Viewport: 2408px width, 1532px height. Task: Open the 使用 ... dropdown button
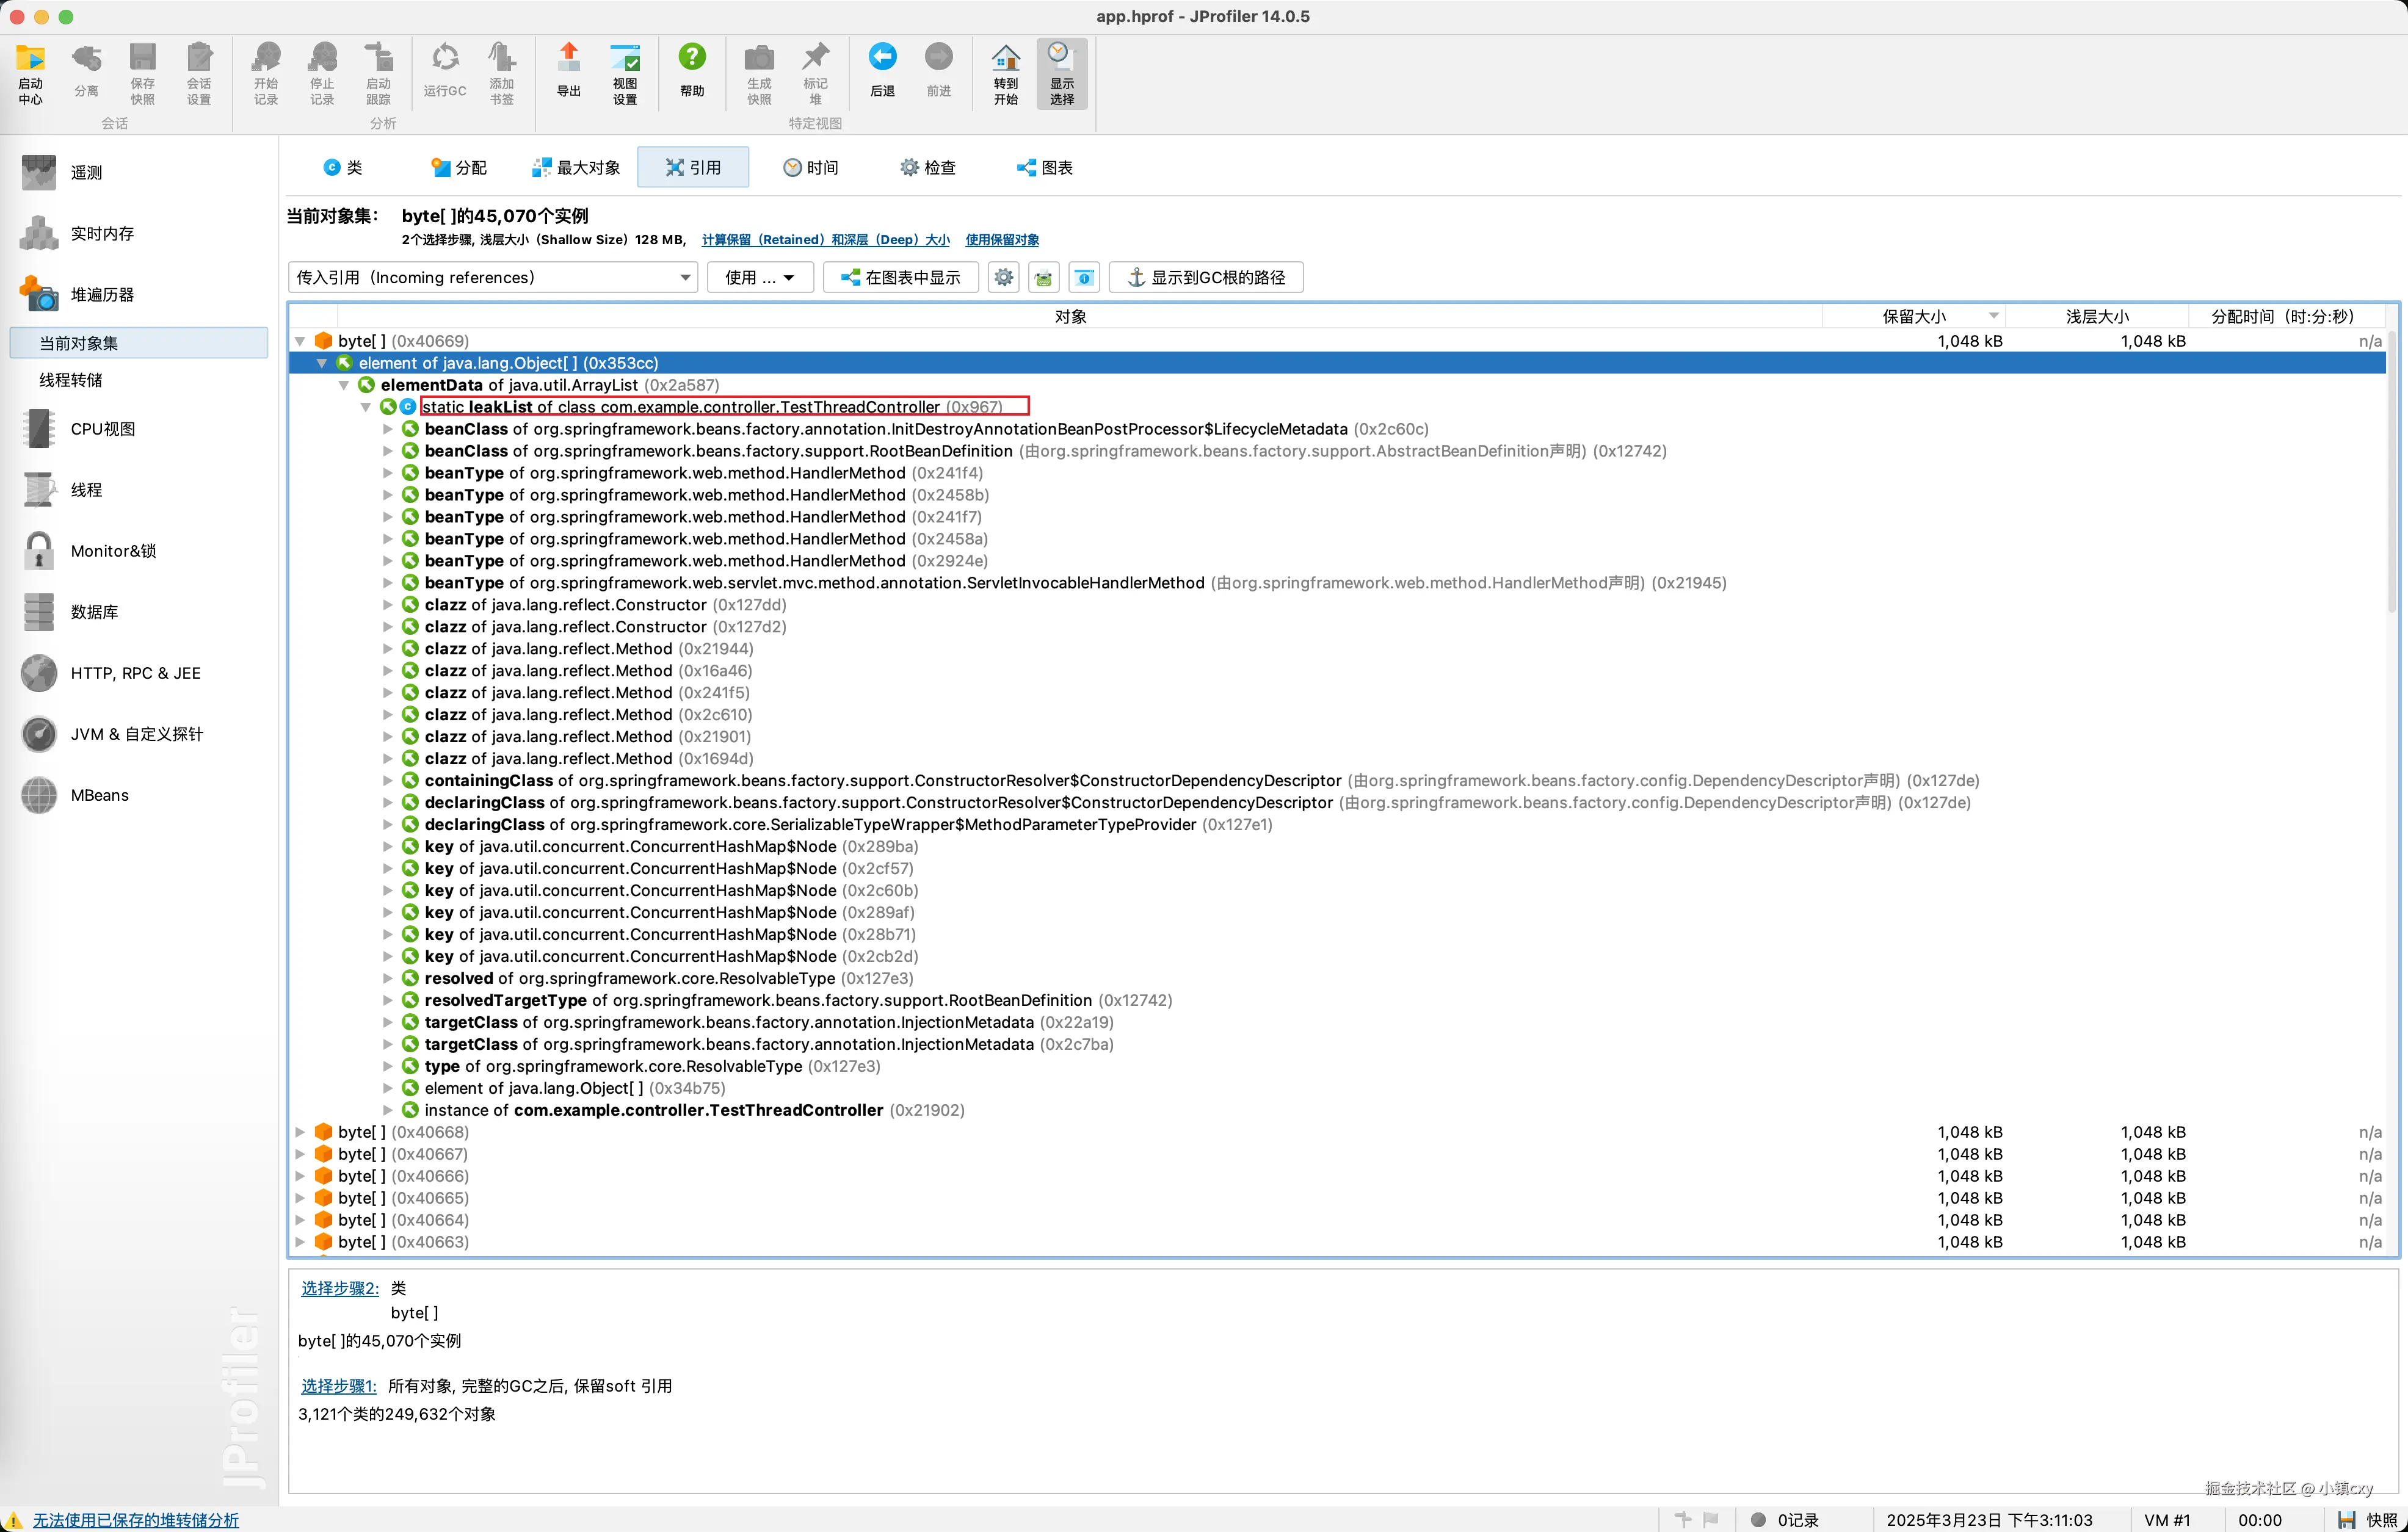759,278
